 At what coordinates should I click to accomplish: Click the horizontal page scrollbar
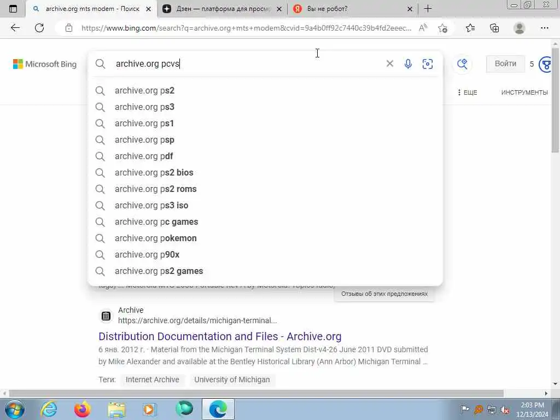256,393
